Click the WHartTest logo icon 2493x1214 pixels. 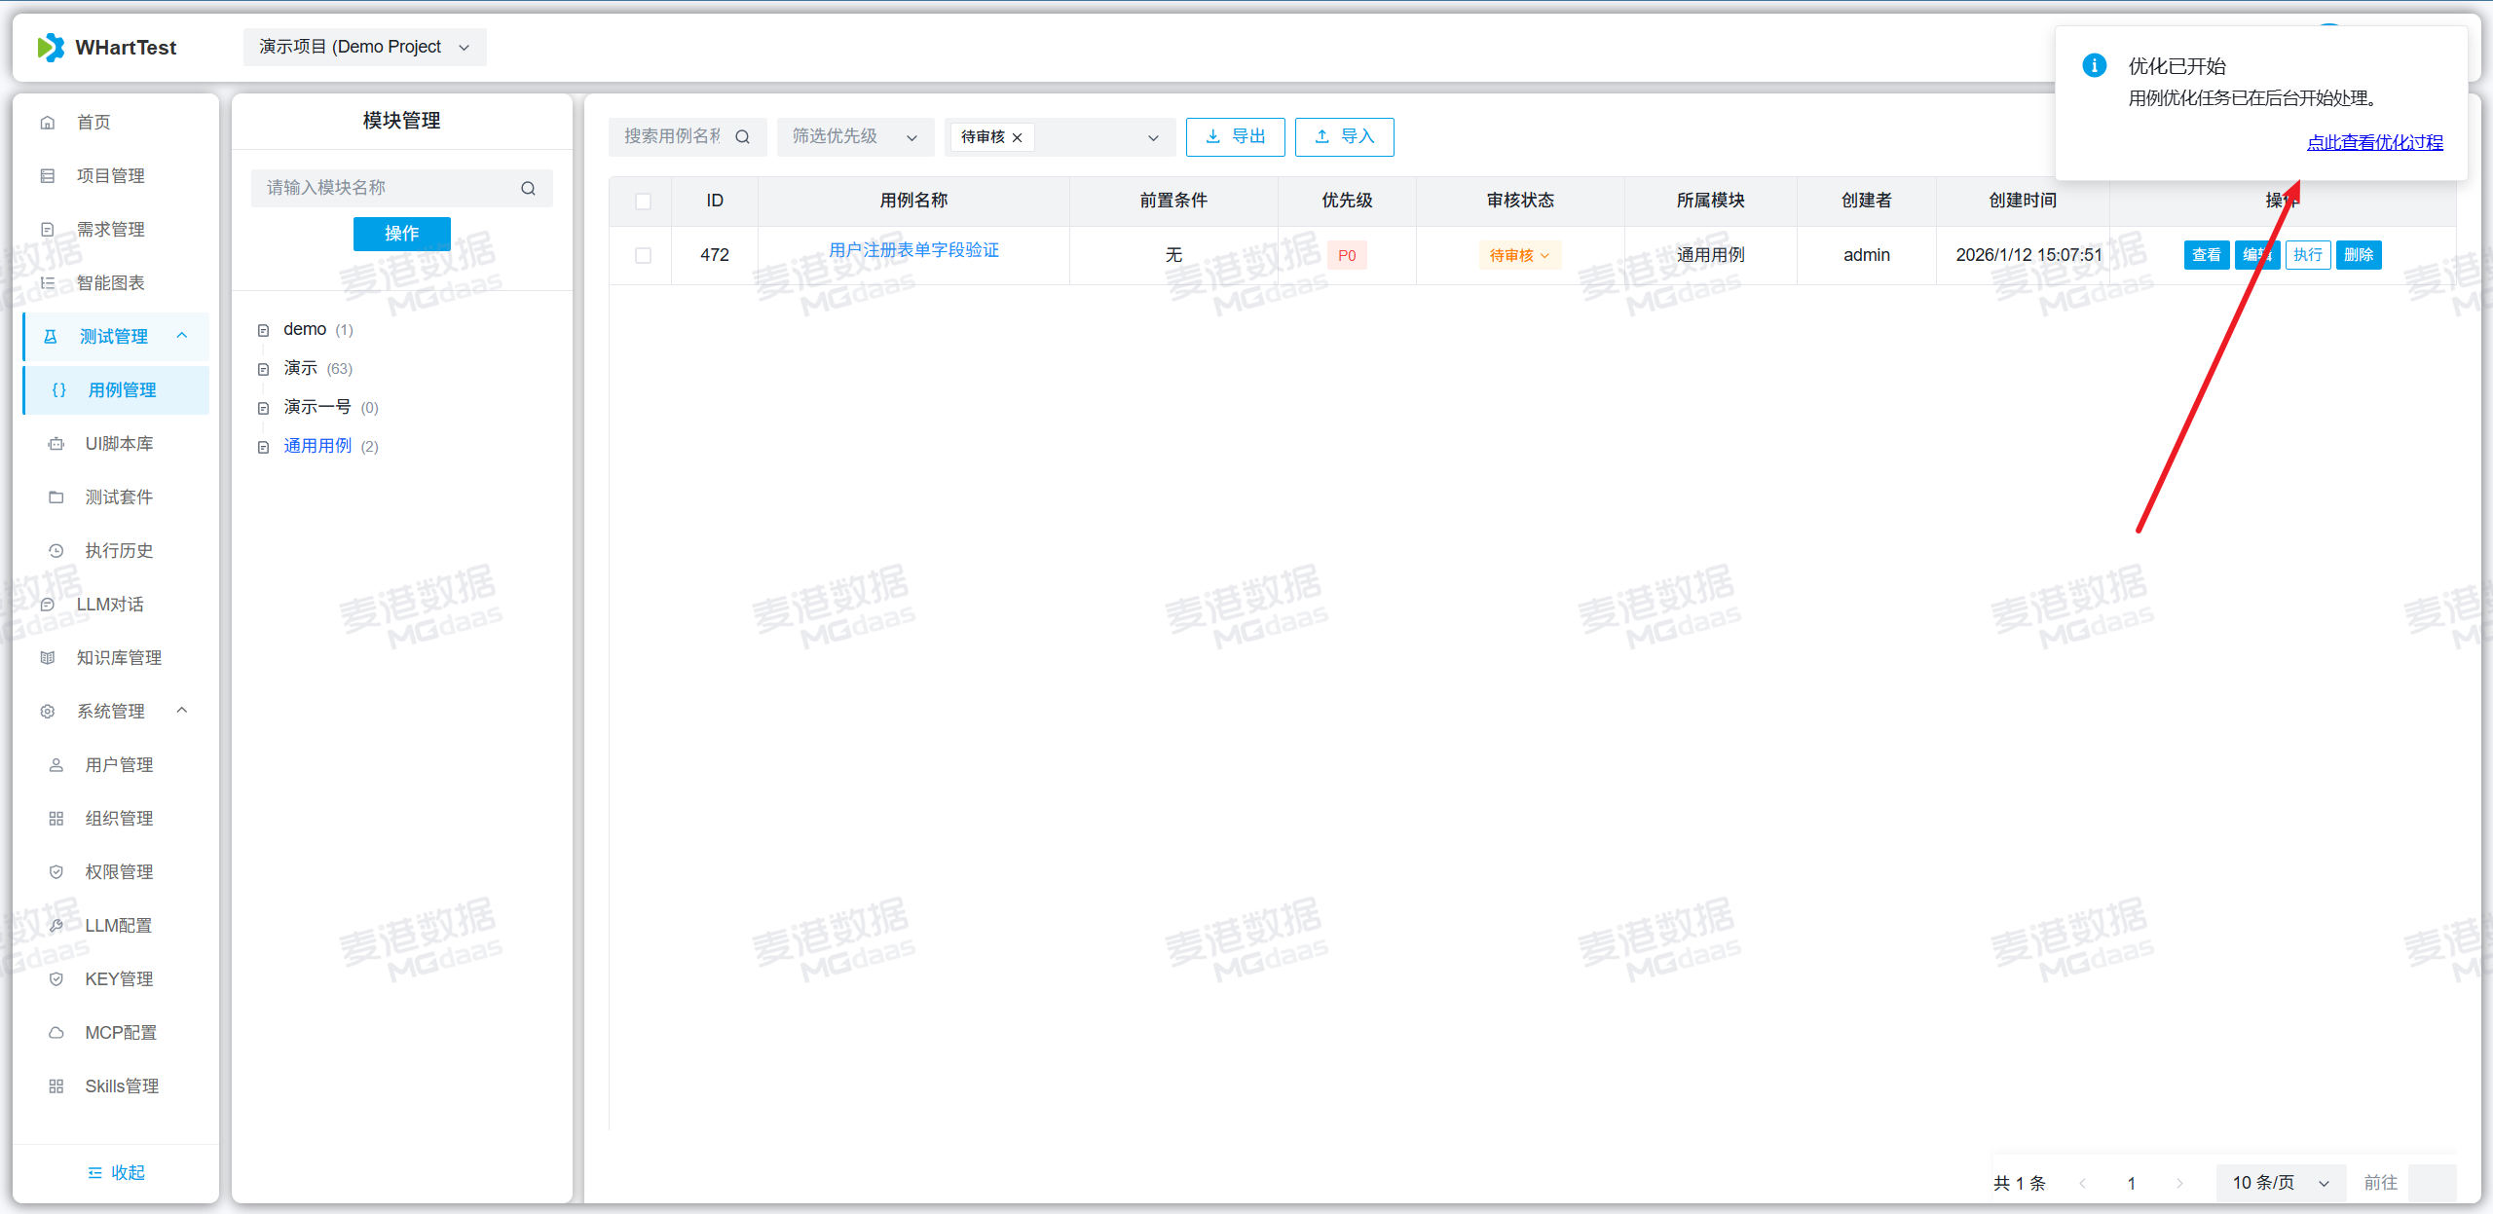point(50,47)
